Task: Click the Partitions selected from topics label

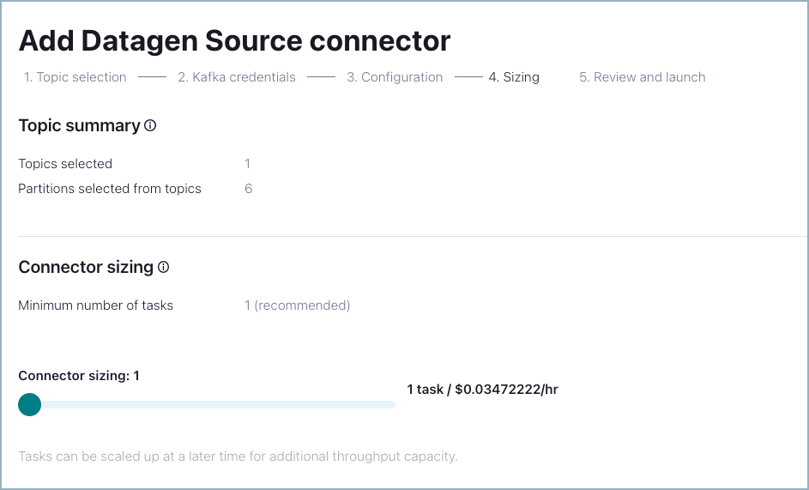Action: pyautogui.click(x=110, y=189)
